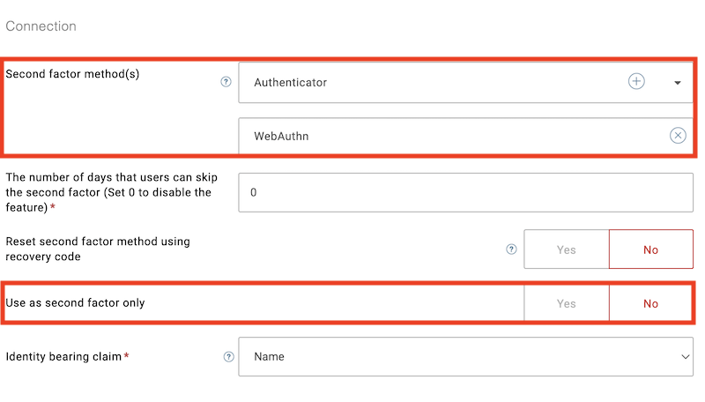Viewport: 705px width, 402px height.
Task: Remove WebAuthn method with the X icon
Action: [678, 136]
